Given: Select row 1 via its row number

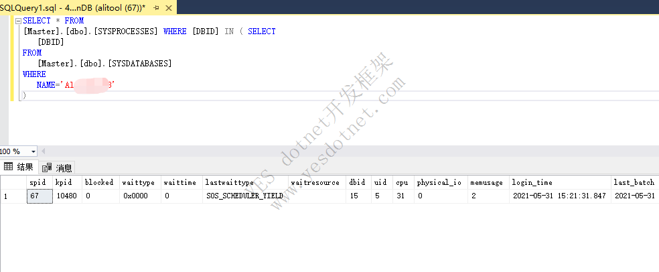Looking at the screenshot, I should [13, 196].
